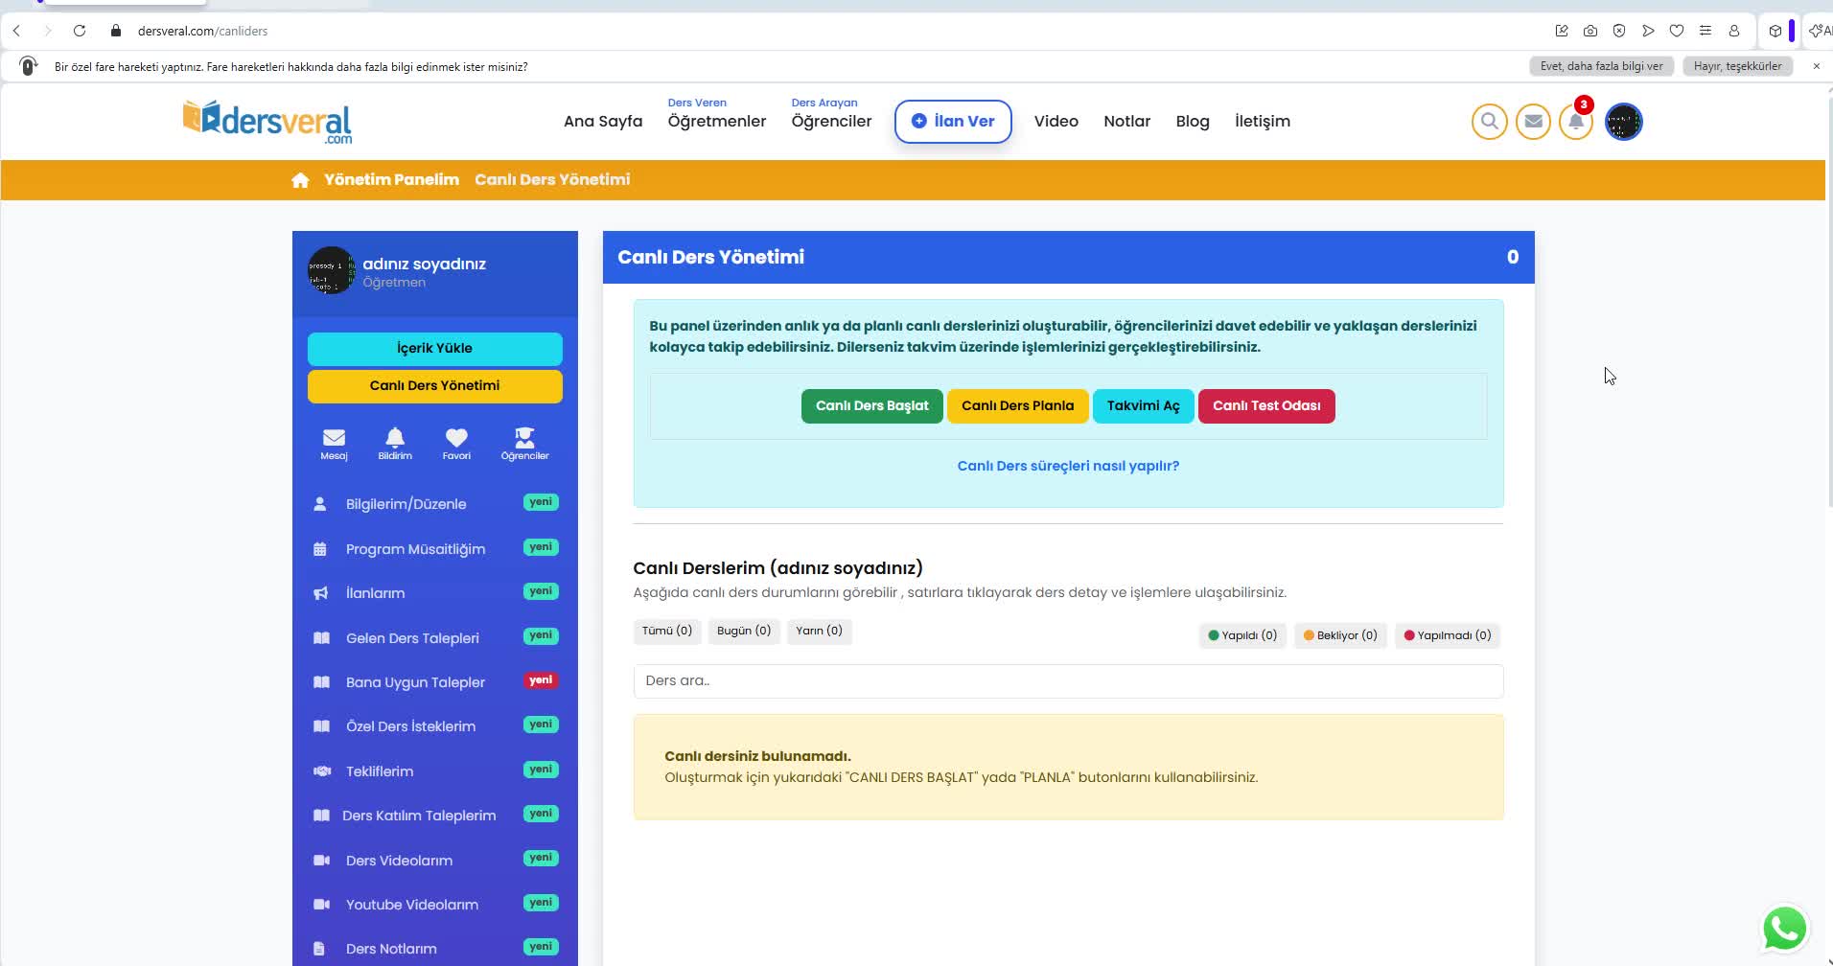Open the profile avatar menu
The width and height of the screenshot is (1833, 966).
(x=1623, y=122)
